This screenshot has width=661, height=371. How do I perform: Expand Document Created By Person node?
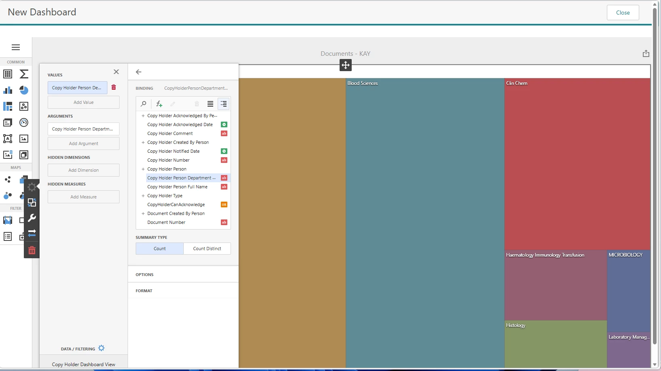click(143, 213)
